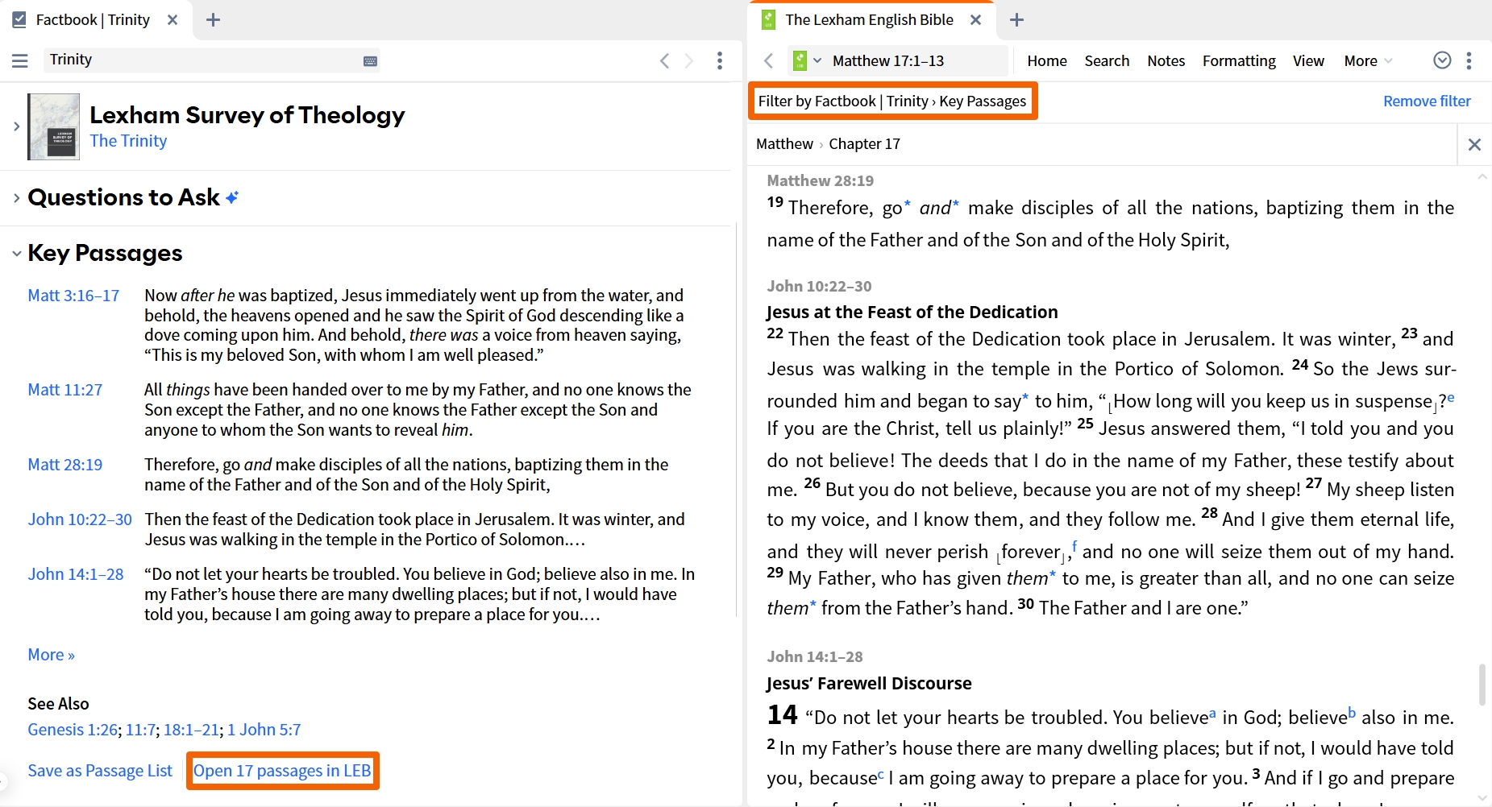Click footnote a after 'You believe'
The height and width of the screenshot is (807, 1492).
[1212, 713]
